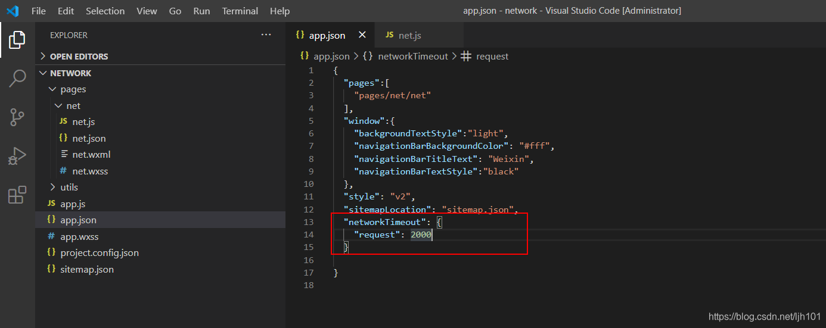Open the Terminal menu
This screenshot has width=826, height=328.
pyautogui.click(x=241, y=11)
